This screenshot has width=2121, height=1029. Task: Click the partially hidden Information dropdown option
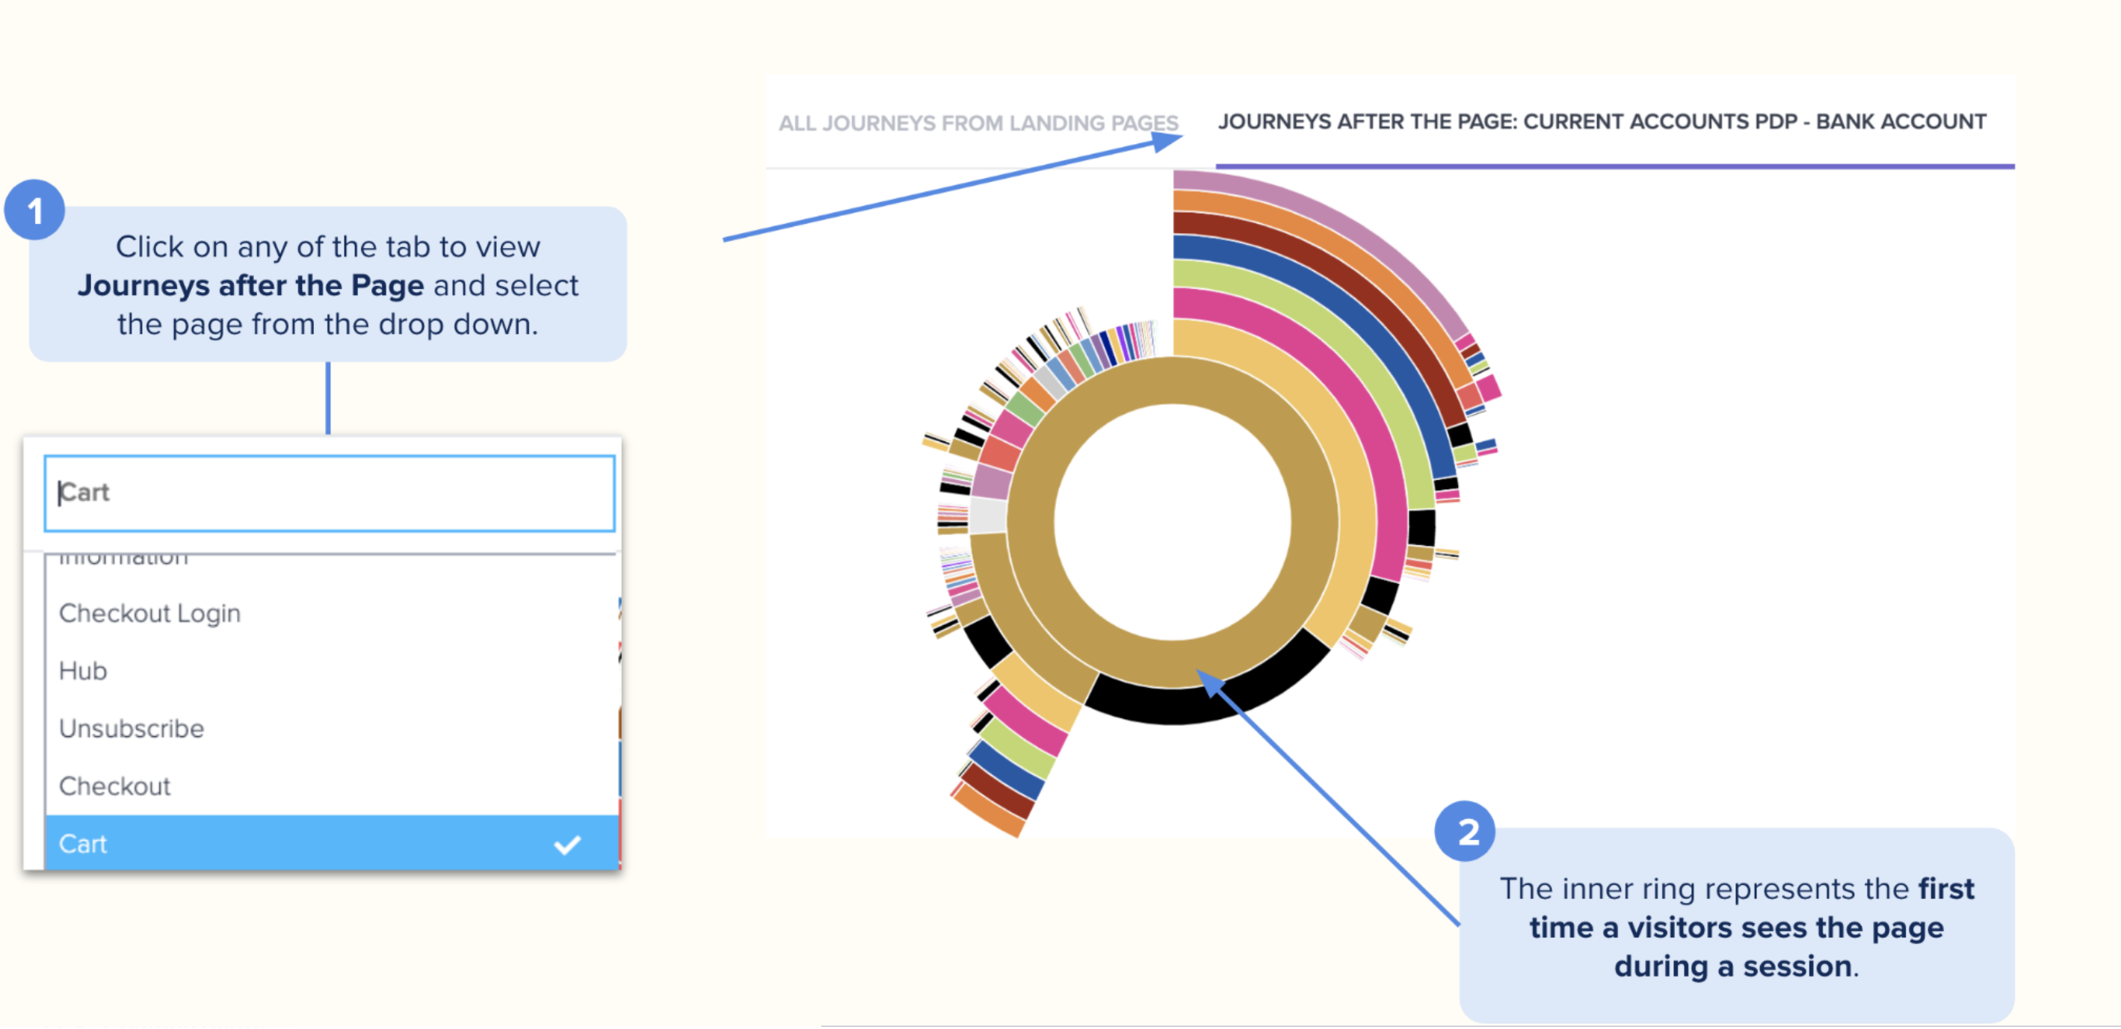123,559
